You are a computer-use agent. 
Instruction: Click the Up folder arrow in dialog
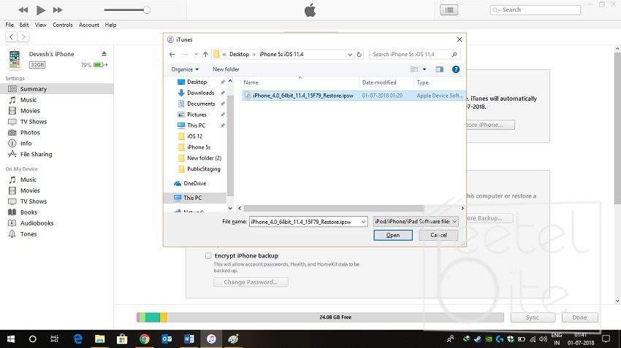(x=205, y=54)
